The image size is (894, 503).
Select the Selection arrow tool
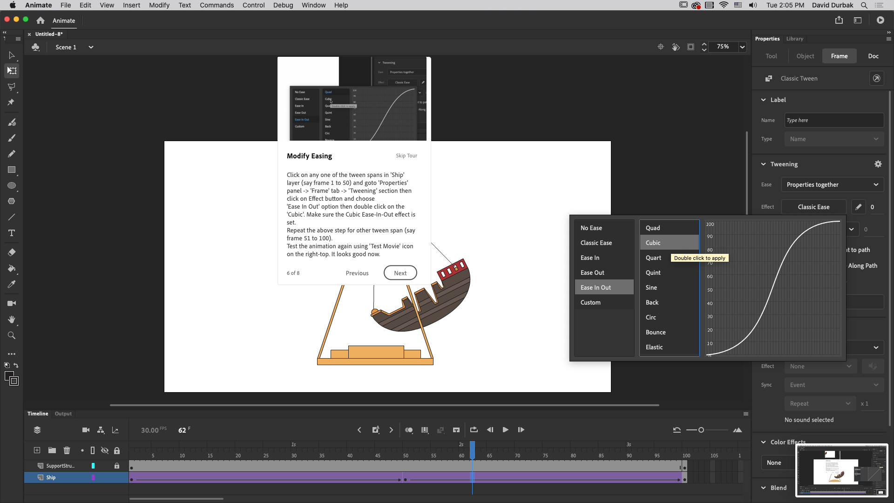12,55
